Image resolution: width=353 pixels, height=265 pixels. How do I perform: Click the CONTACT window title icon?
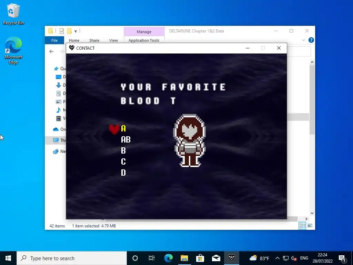72,48
